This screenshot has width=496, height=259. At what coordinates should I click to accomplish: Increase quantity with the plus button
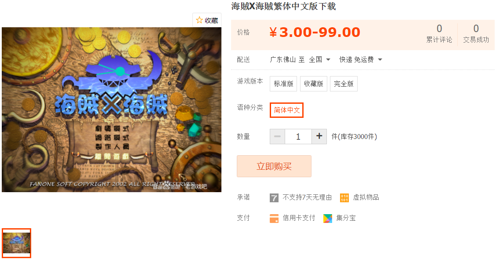(319, 136)
